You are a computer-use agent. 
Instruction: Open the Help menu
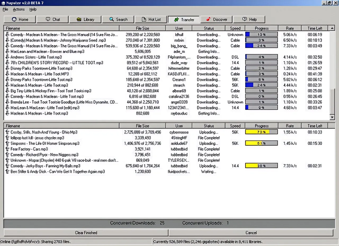33,9
